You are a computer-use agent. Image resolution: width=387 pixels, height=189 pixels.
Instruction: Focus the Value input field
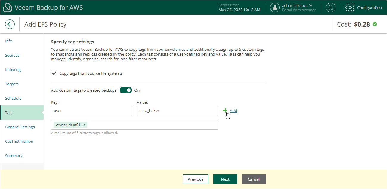click(x=177, y=110)
